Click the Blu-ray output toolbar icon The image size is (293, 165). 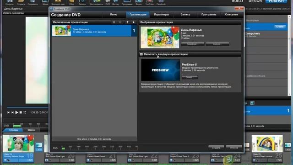point(115,2)
